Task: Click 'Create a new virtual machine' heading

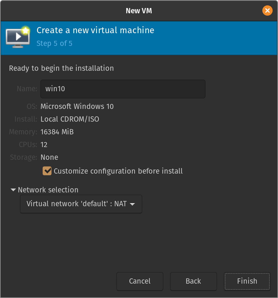Action: coord(95,30)
